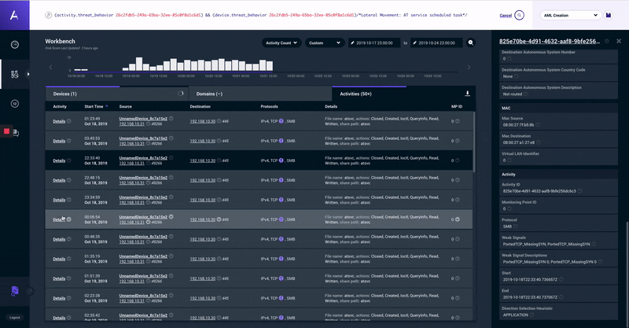This screenshot has height=328, width=629.
Task: Open dropdown beside Not routed value
Action: (525, 94)
